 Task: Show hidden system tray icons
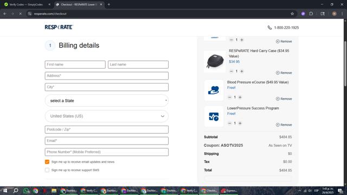[300, 191]
